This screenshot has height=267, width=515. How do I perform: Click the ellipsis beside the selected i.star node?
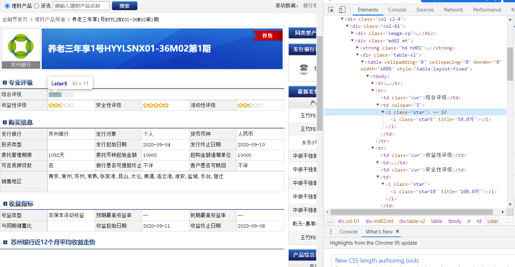pos(327,112)
